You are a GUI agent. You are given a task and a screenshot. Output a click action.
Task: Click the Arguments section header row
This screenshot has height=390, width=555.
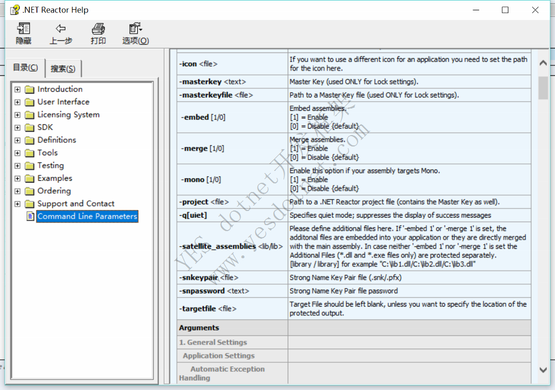tap(354, 328)
